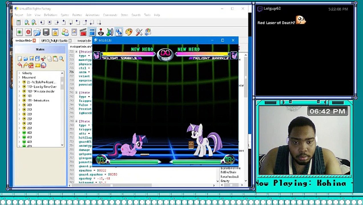
Task: Open the Palettes paint palette icon
Action: 129,32
